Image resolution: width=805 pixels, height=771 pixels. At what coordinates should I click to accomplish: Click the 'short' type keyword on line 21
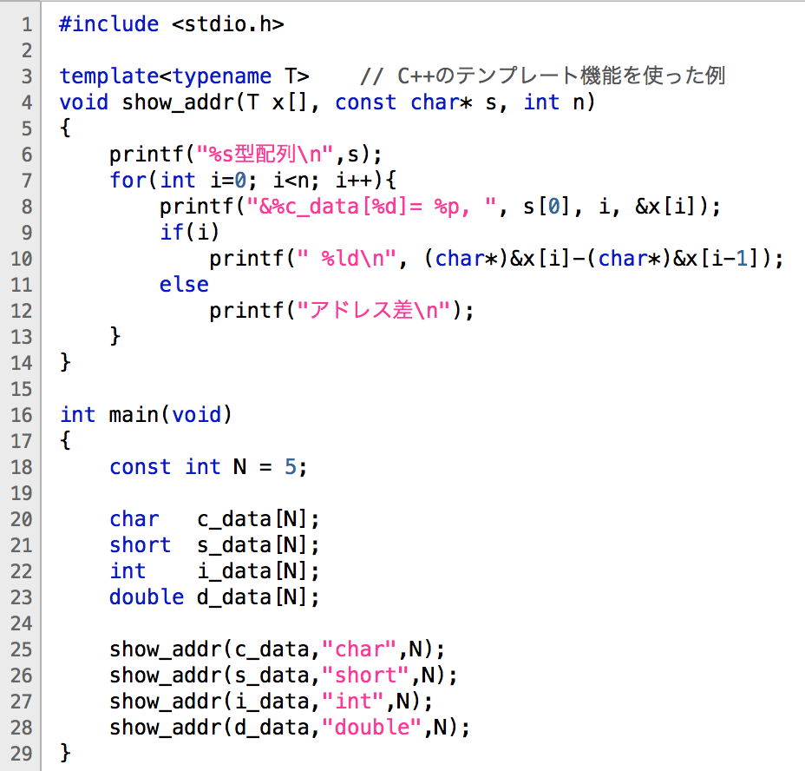click(141, 545)
